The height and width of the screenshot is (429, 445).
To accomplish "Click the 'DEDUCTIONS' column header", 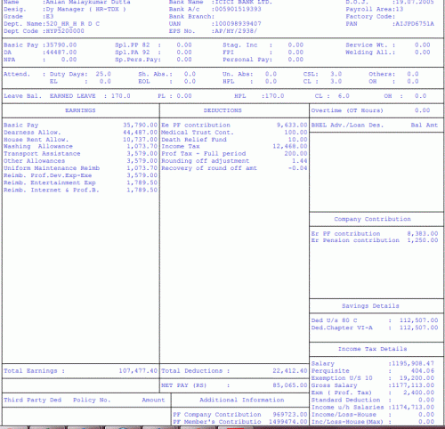I will click(x=222, y=110).
